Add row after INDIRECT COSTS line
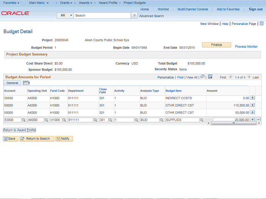The image size is (266, 199). click(252, 98)
